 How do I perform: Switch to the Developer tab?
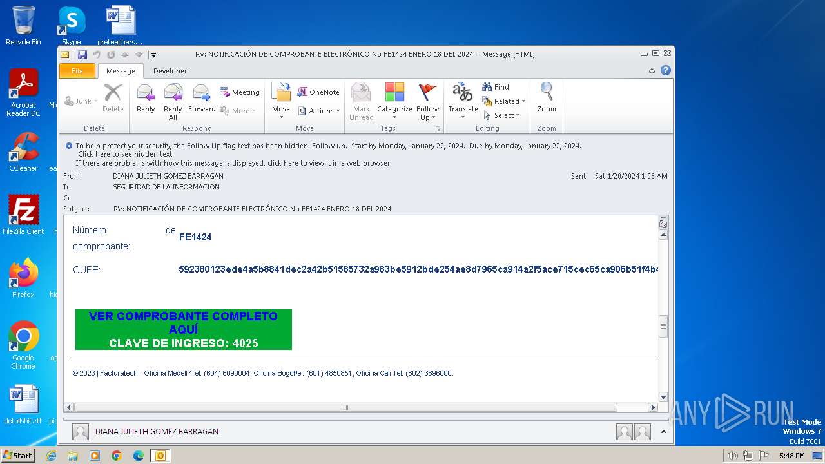point(170,71)
